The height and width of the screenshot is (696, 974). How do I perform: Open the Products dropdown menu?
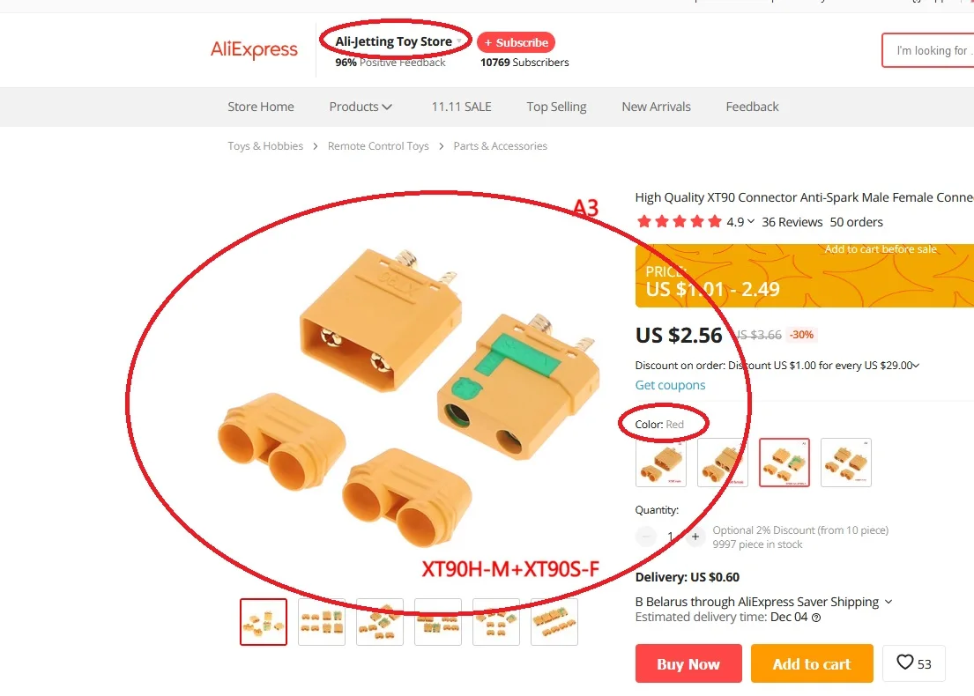point(361,107)
